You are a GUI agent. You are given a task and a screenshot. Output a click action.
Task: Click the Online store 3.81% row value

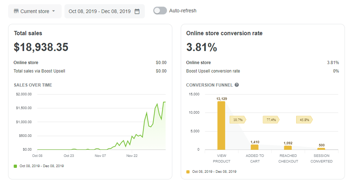(x=333, y=63)
